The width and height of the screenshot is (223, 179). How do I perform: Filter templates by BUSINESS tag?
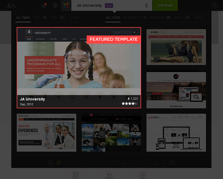[161, 18]
